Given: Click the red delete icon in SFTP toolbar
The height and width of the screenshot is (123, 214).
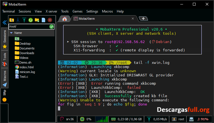Looking at the screenshot, I should (50, 20).
